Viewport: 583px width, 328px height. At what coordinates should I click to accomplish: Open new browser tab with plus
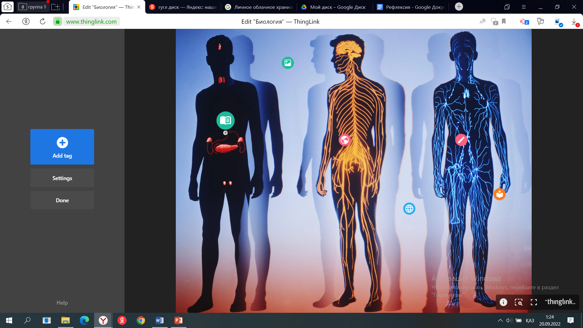459,7
